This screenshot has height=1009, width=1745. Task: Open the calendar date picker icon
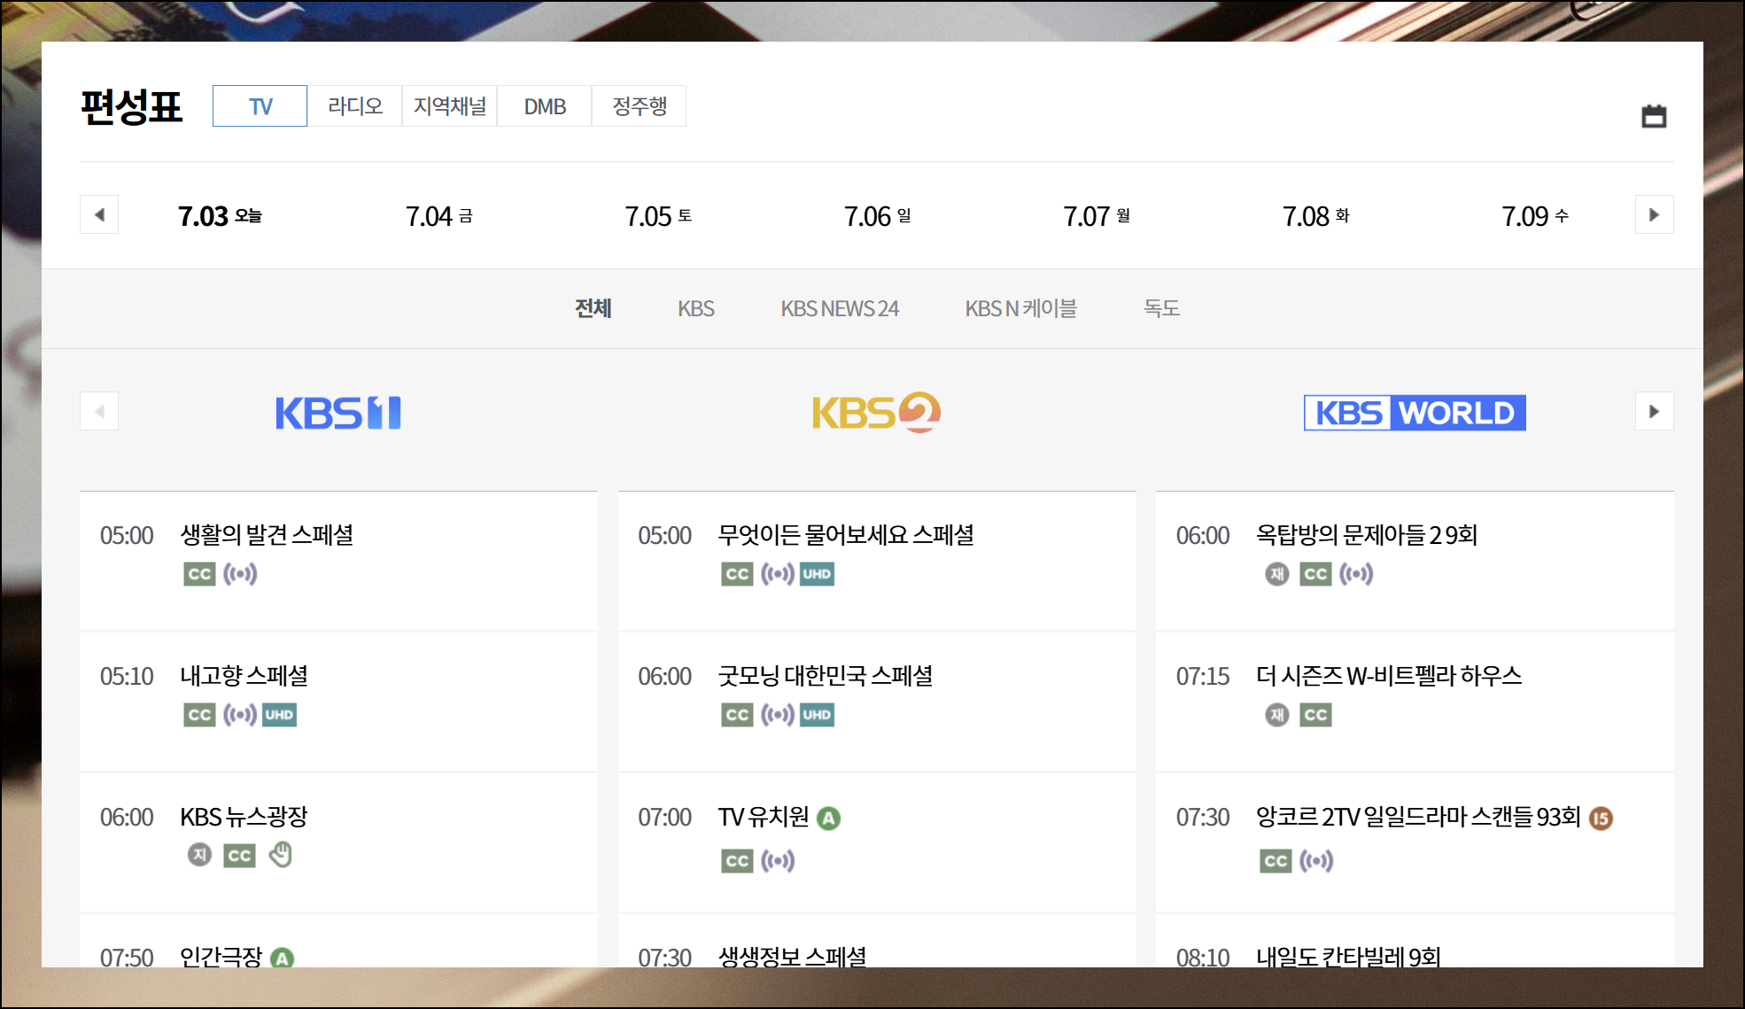click(x=1653, y=117)
